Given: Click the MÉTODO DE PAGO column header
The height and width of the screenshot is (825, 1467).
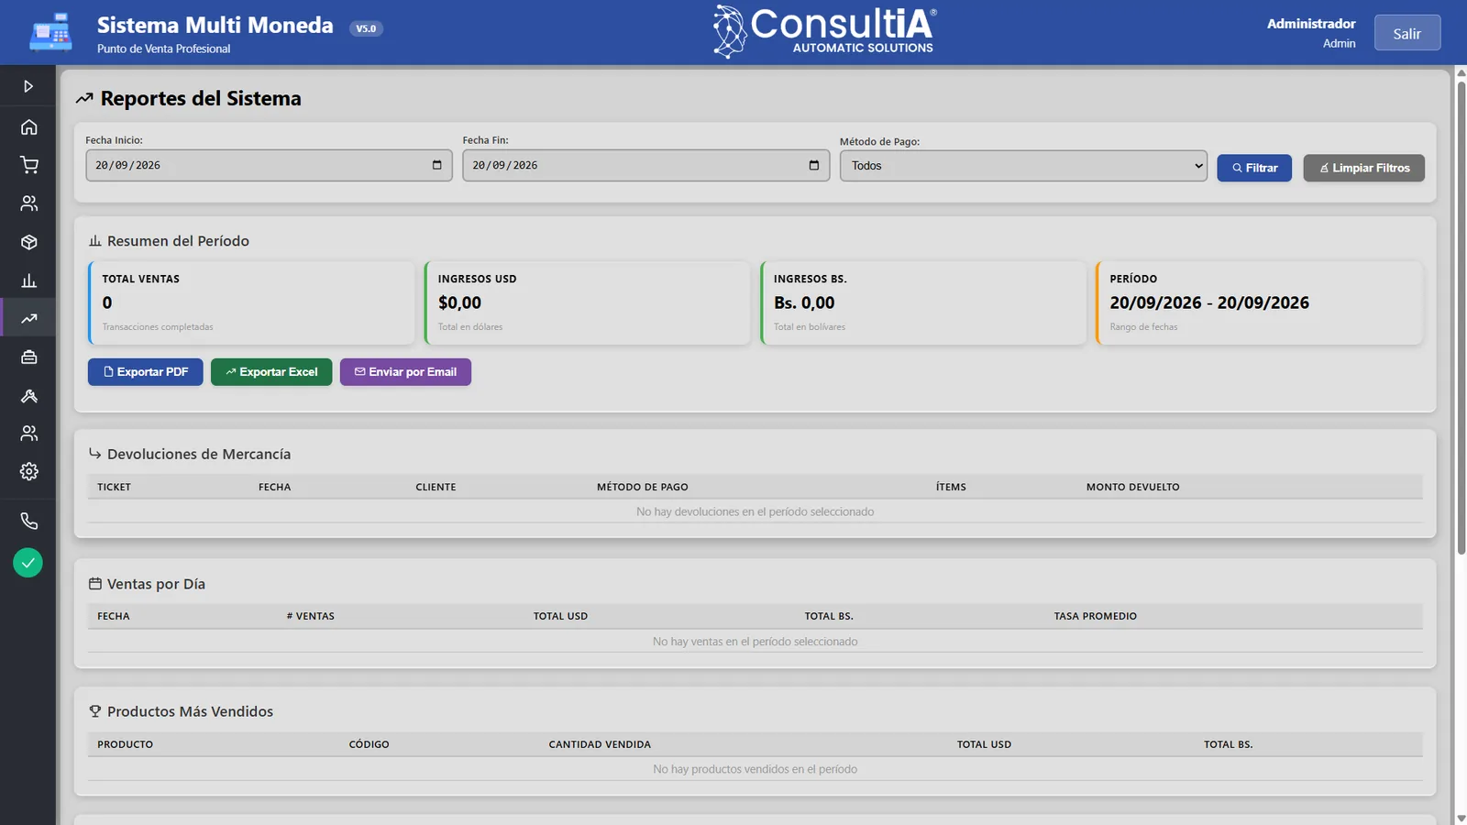Looking at the screenshot, I should click(642, 487).
